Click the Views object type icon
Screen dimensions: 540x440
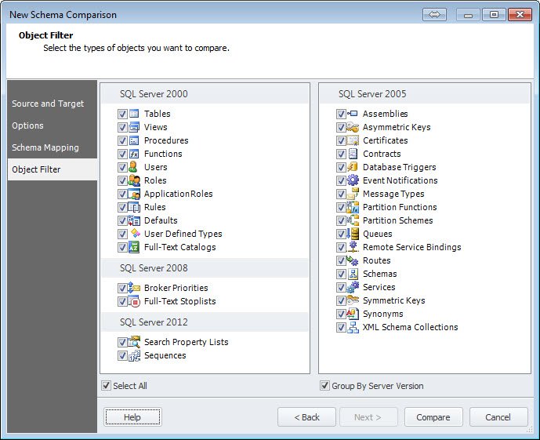tap(134, 127)
